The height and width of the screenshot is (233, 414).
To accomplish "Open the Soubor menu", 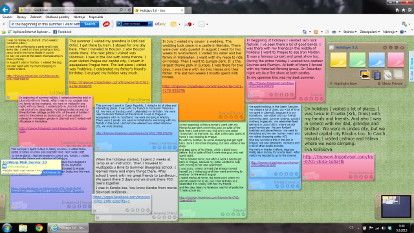I will [x=7, y=17].
